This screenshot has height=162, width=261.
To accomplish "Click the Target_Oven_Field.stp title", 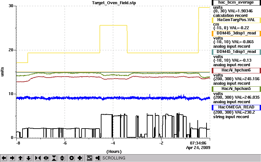I will (x=114, y=3).
